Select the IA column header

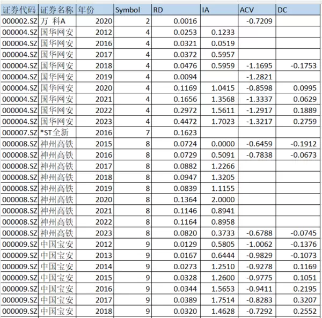tap(218, 10)
